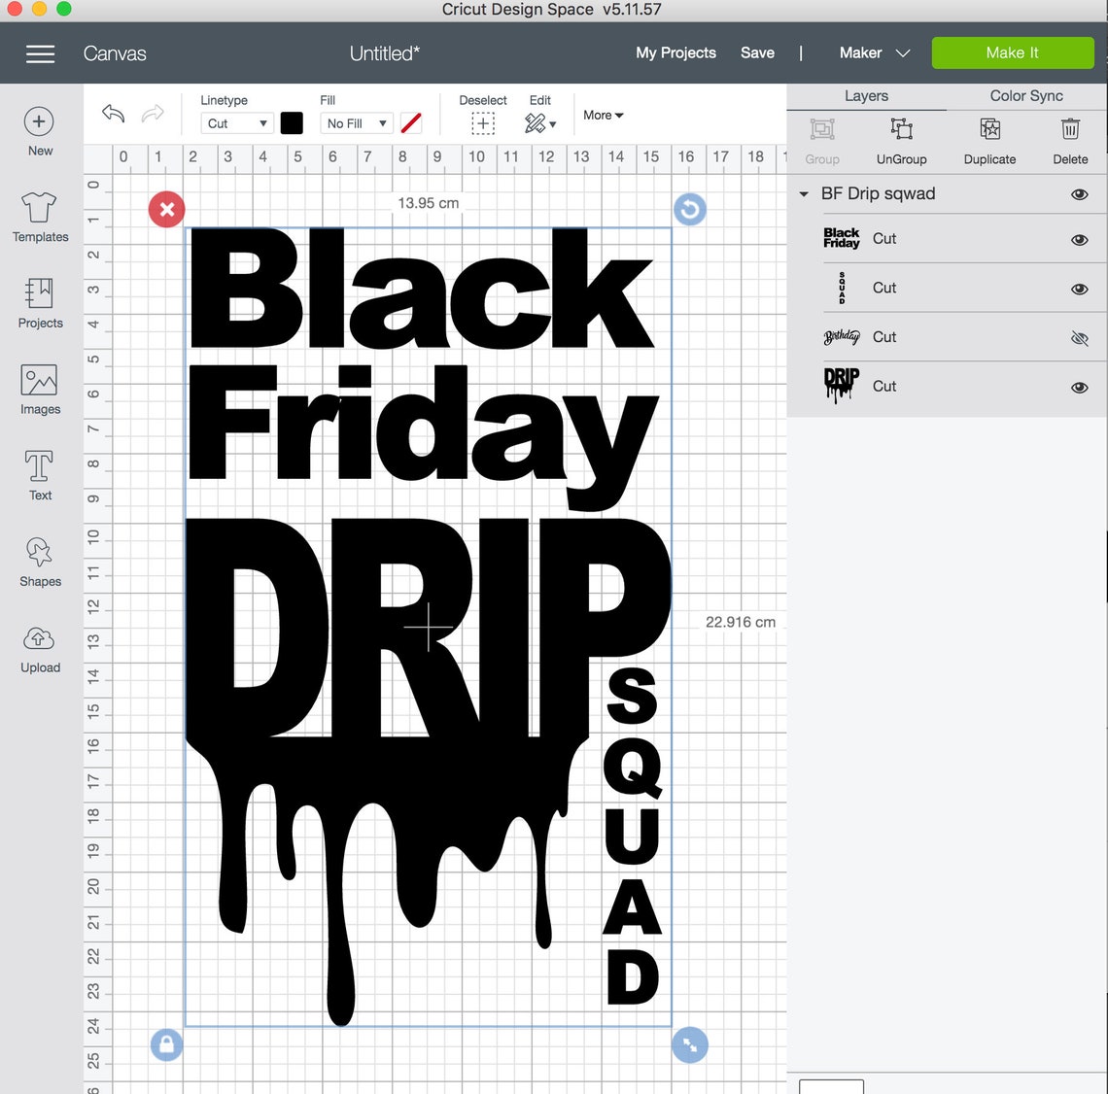Click the green Make It button

point(1012,52)
